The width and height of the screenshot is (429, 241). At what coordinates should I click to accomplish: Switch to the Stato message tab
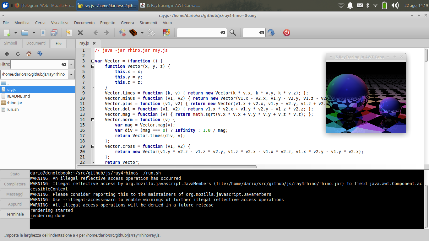[15, 174]
